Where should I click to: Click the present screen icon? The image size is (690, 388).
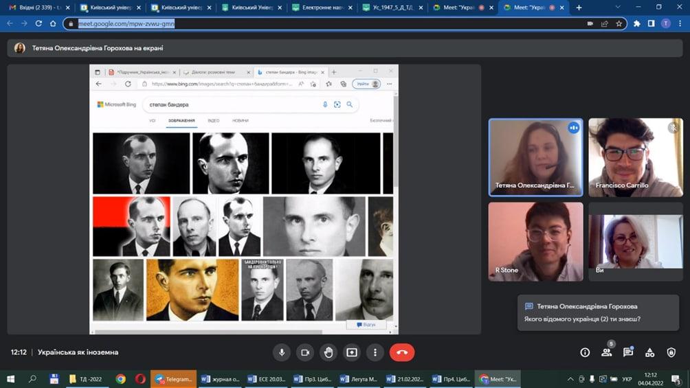point(352,352)
